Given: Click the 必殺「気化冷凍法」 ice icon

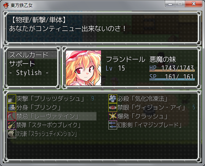Looking at the screenshot, I should pyautogui.click(x=113, y=99).
